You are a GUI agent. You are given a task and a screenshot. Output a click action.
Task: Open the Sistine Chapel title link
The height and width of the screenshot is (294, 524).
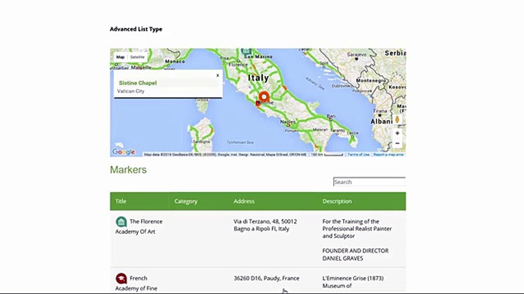138,83
